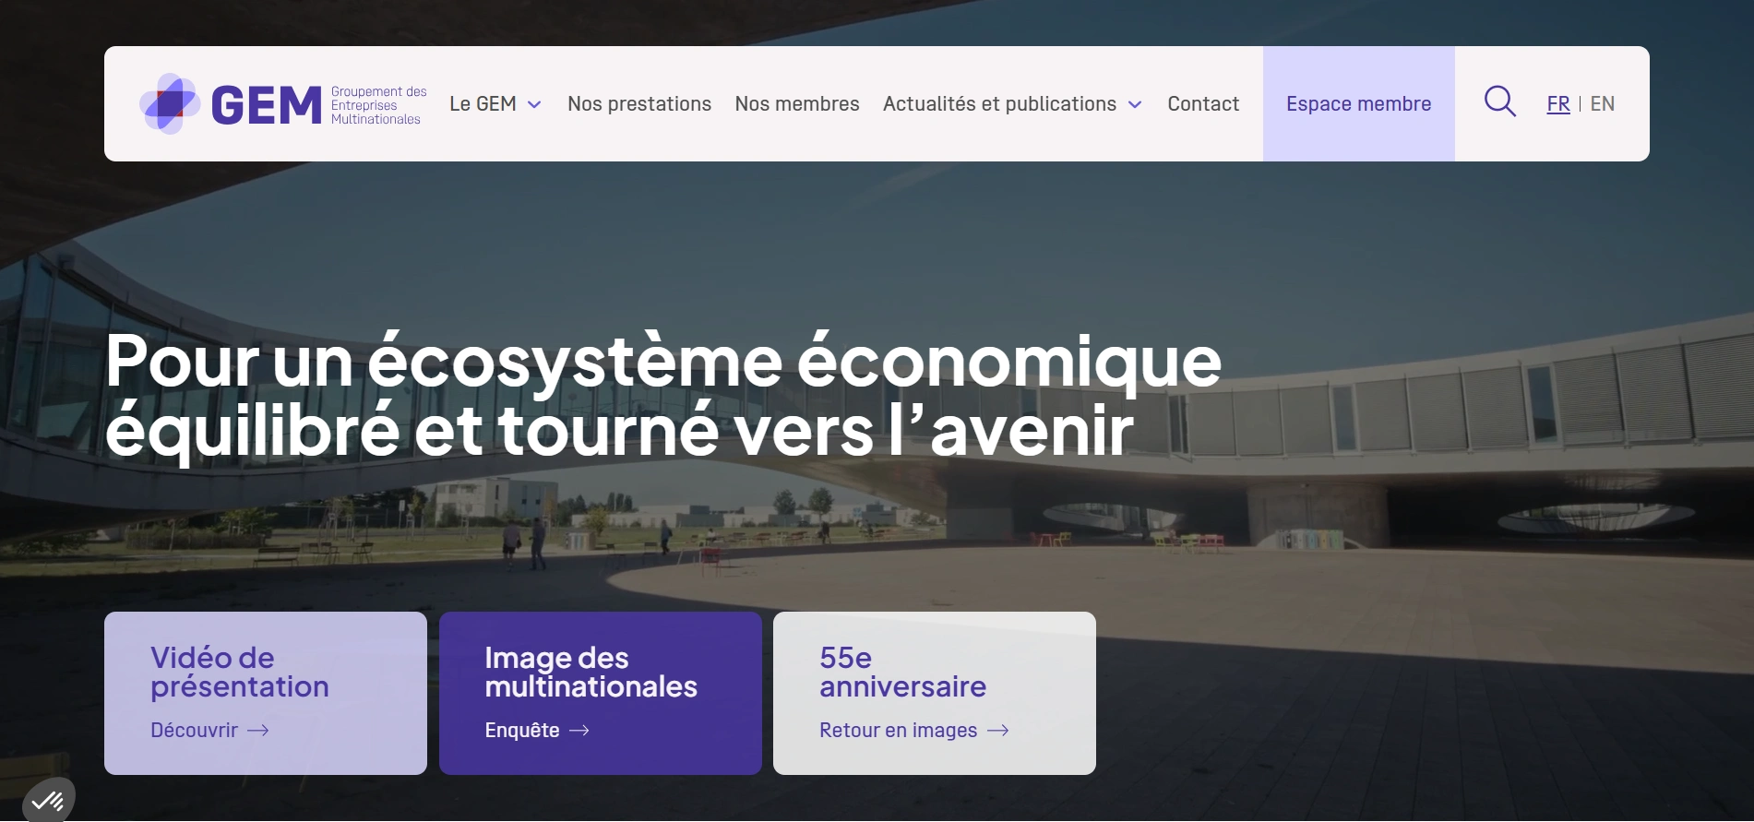Open the Espace membre area
1754x822 pixels.
[1359, 104]
